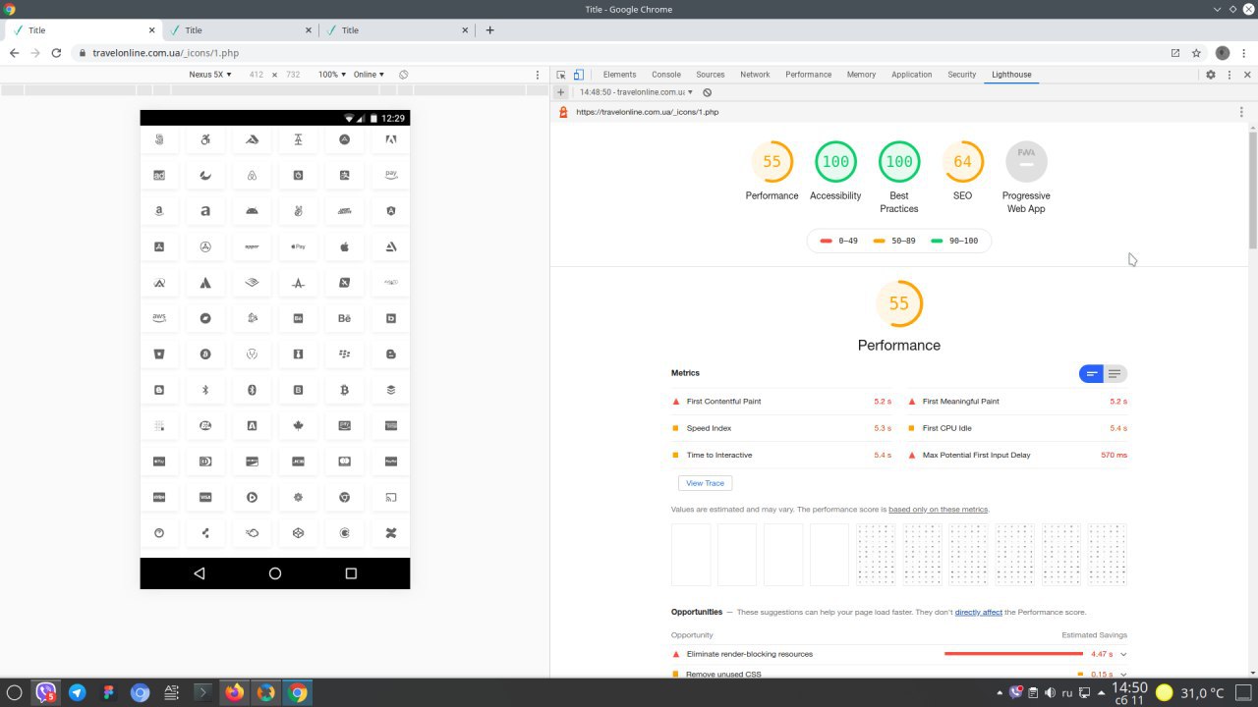
Task: Open a new Chrome tab
Action: click(489, 30)
